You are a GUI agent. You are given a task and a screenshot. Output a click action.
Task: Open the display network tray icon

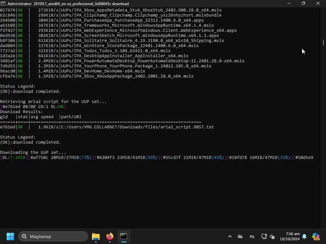(x=264, y=236)
